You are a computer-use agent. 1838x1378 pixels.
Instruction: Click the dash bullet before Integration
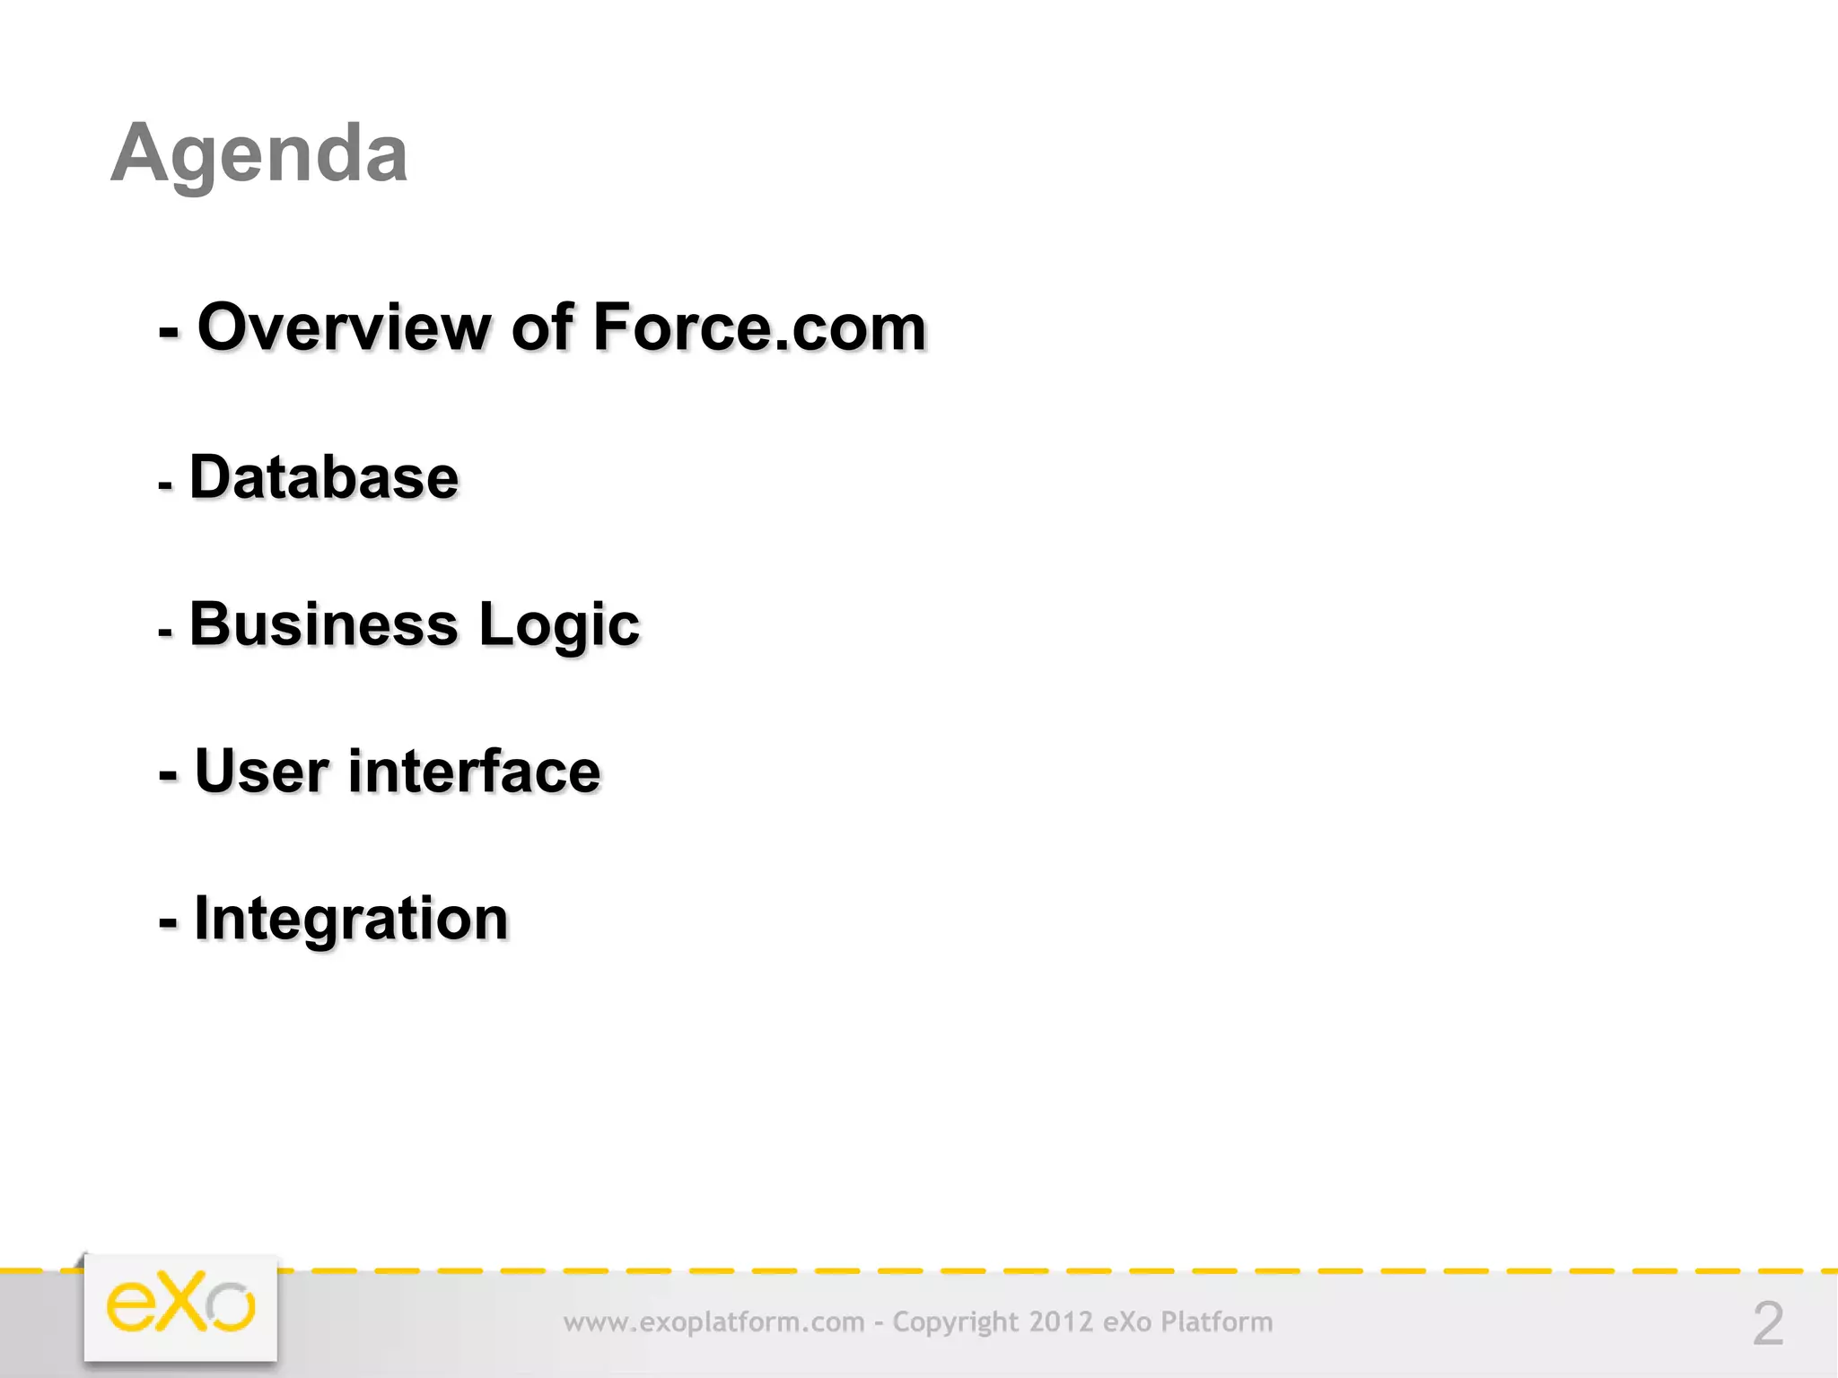pyautogui.click(x=168, y=921)
